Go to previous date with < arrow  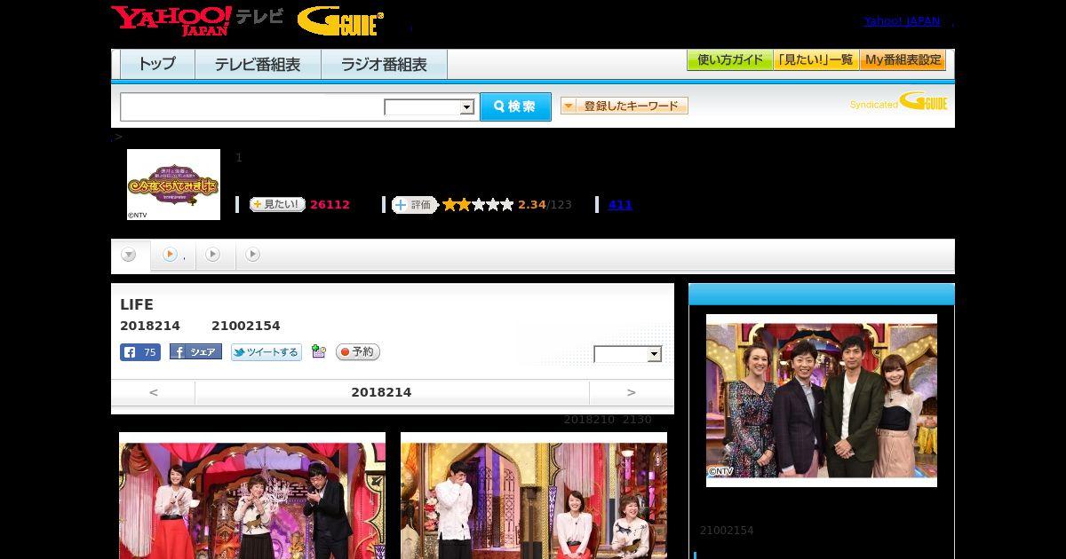pyautogui.click(x=153, y=392)
